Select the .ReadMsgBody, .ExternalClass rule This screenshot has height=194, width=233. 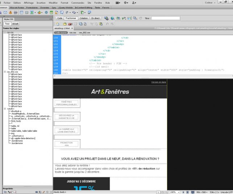point(25,114)
